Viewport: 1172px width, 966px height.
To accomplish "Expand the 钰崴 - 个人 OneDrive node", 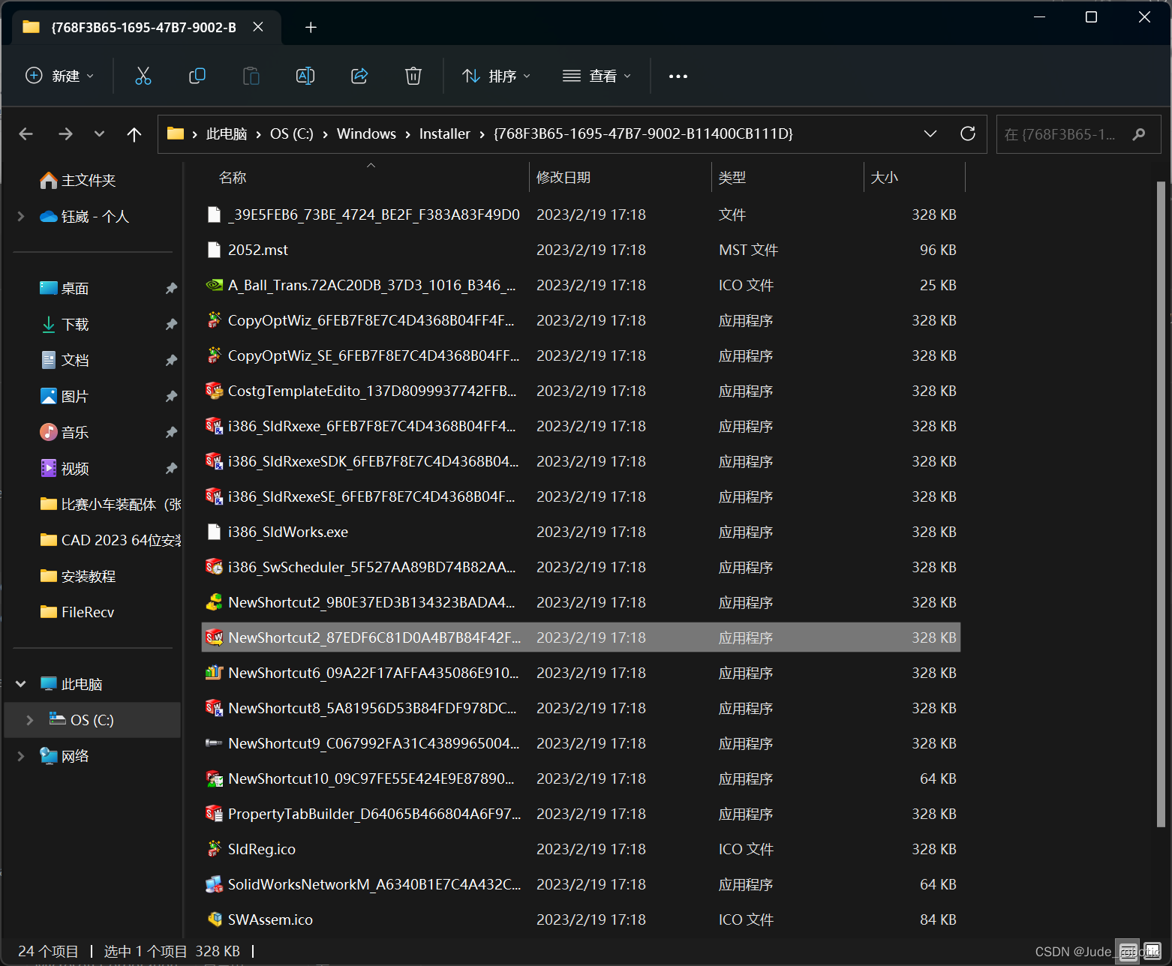I will tap(21, 216).
